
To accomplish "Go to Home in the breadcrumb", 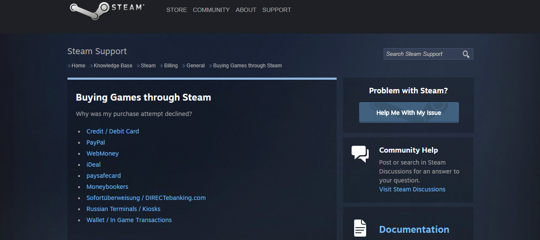I will tap(78, 66).
